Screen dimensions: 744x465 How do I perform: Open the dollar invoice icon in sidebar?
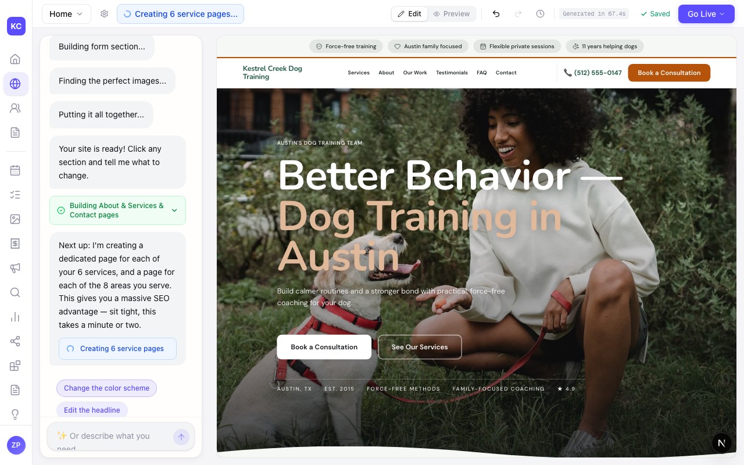click(16, 244)
